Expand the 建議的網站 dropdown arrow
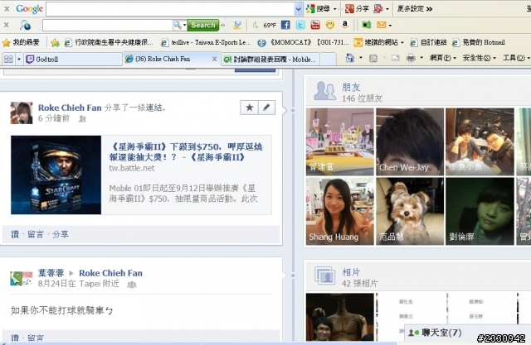This screenshot has height=345, width=531. tap(402, 42)
